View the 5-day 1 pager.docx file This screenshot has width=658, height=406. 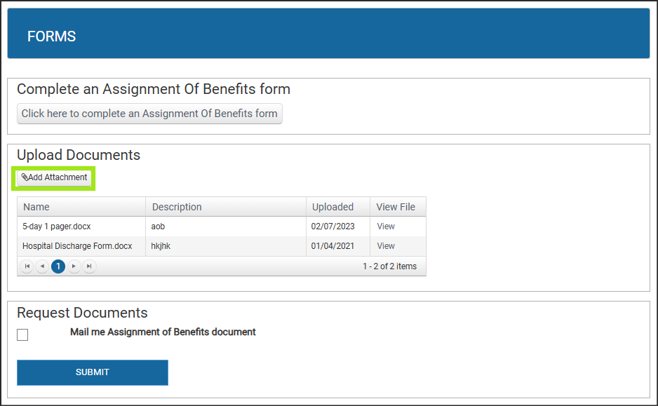tap(386, 226)
